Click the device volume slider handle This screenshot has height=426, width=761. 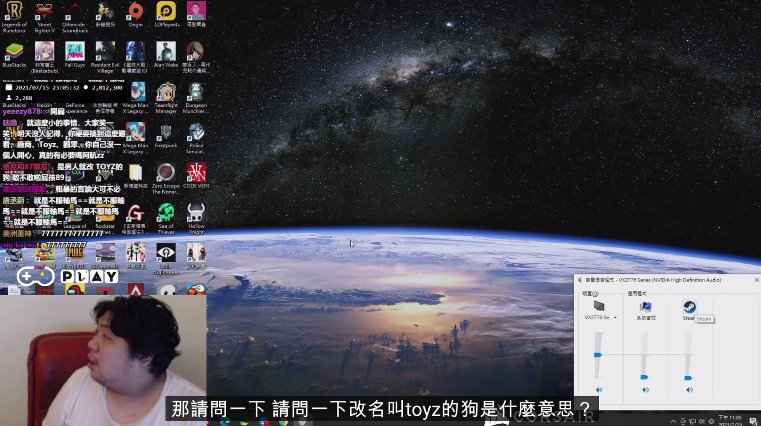click(x=598, y=355)
